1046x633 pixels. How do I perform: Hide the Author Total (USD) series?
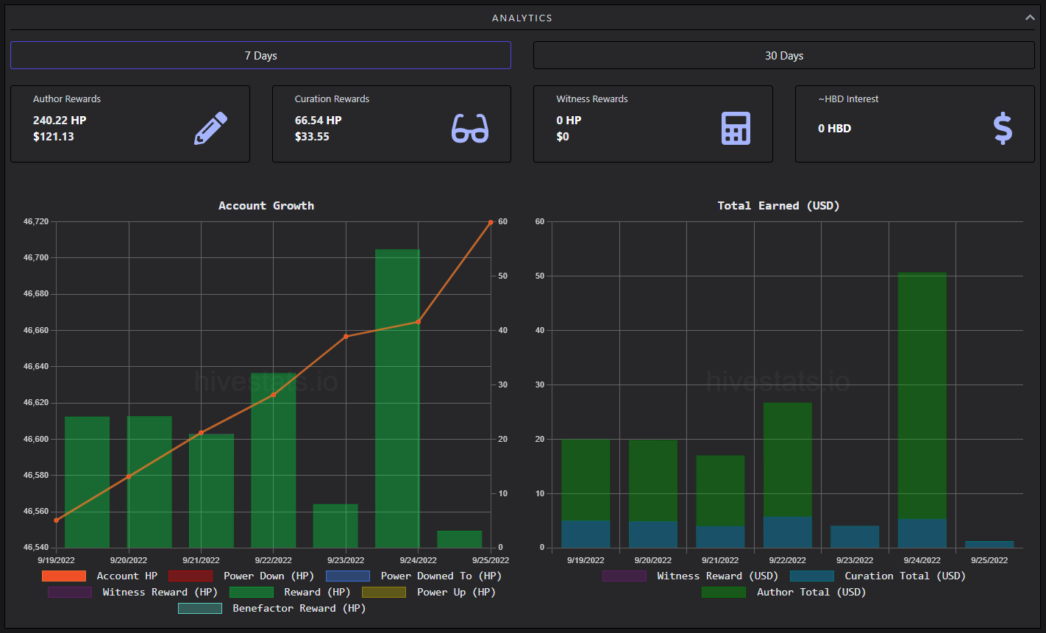tap(724, 592)
